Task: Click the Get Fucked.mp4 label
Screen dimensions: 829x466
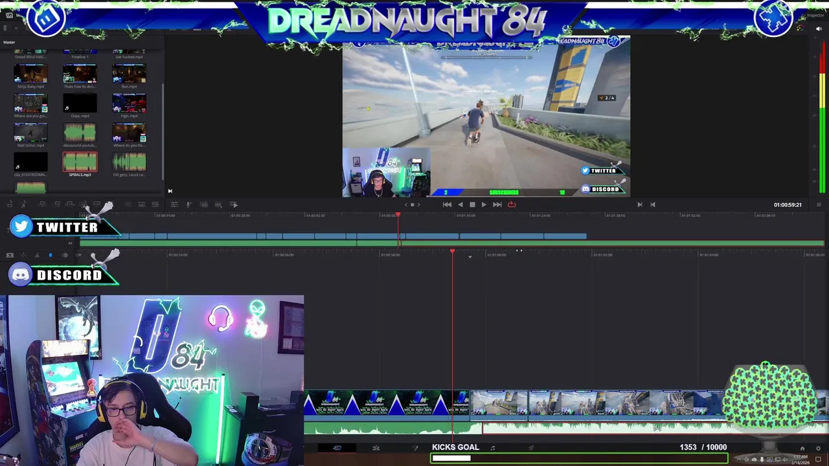Action: coord(129,57)
